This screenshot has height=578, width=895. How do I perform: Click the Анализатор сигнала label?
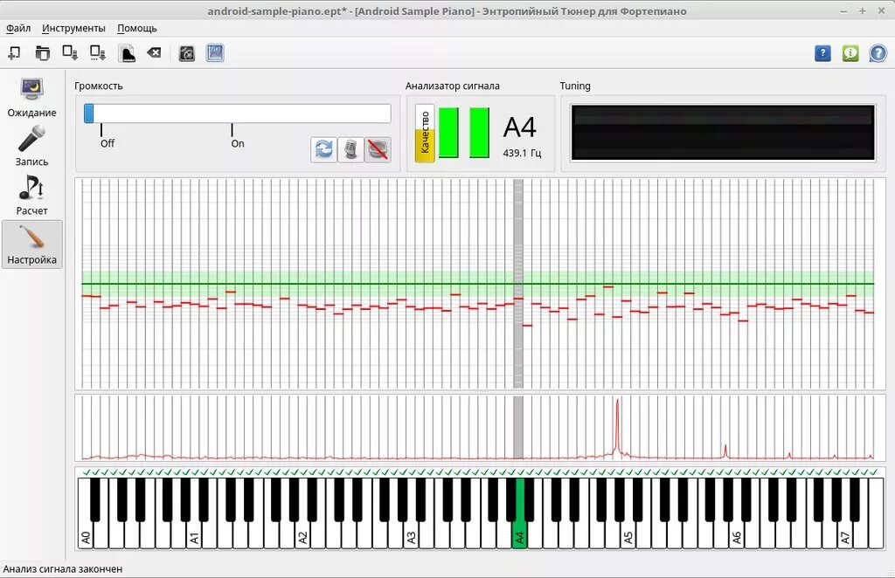(452, 86)
